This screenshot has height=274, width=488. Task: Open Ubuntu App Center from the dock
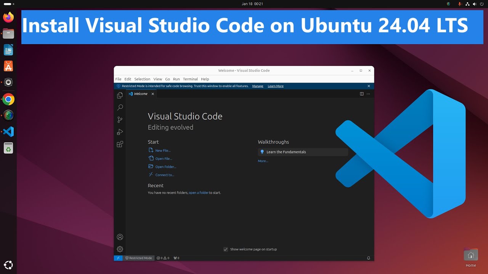coord(8,66)
